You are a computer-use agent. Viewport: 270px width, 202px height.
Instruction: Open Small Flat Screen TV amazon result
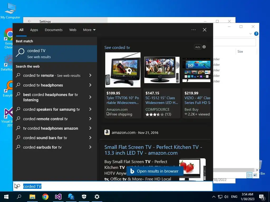[153, 150]
